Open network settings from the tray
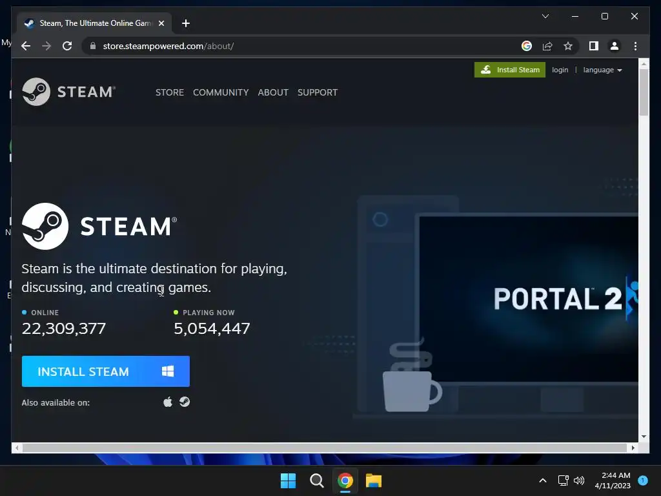This screenshot has width=661, height=496. (x=563, y=480)
